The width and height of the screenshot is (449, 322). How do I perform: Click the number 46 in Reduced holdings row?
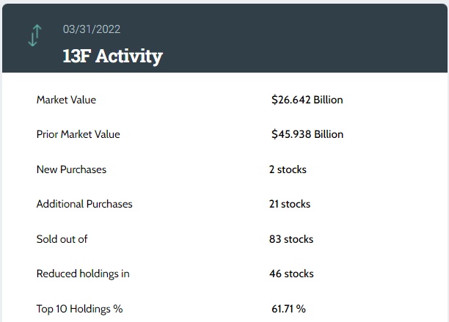tap(275, 274)
